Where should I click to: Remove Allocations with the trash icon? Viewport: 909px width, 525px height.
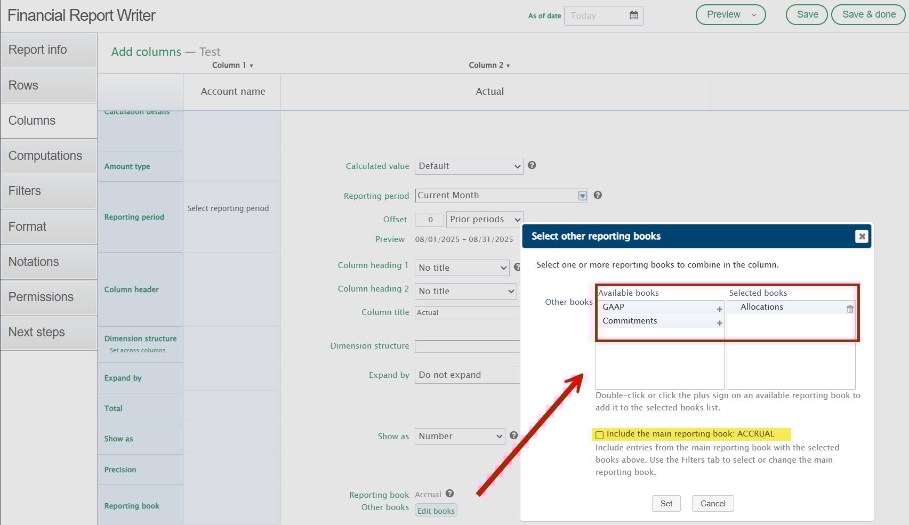(x=849, y=308)
